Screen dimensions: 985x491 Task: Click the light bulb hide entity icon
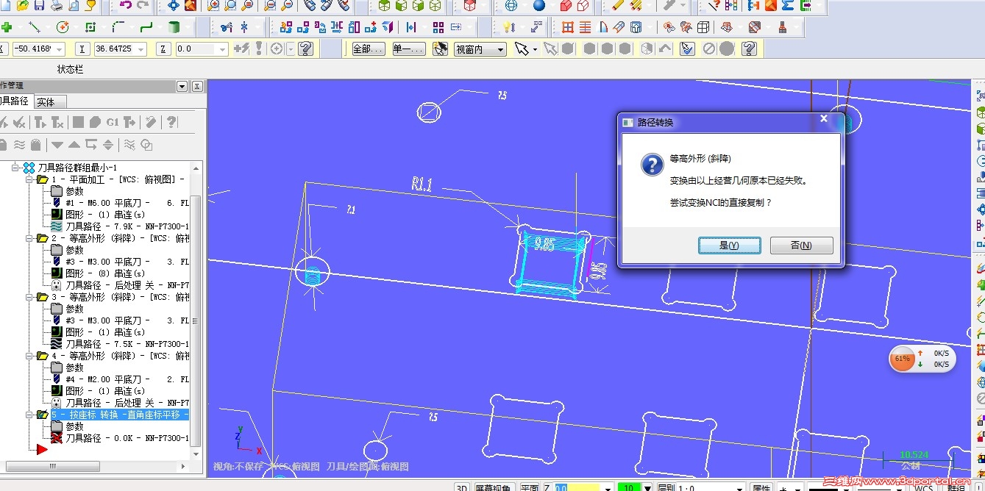[x=508, y=27]
